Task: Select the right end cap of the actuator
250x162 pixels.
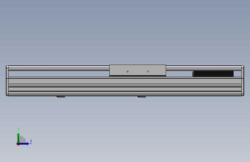Action: [x=243, y=81]
